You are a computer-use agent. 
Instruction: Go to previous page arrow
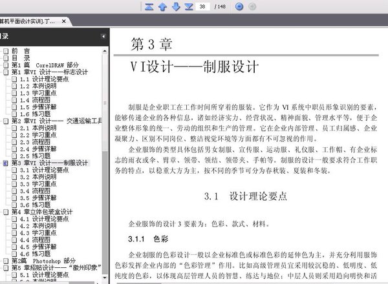(x=162, y=6)
